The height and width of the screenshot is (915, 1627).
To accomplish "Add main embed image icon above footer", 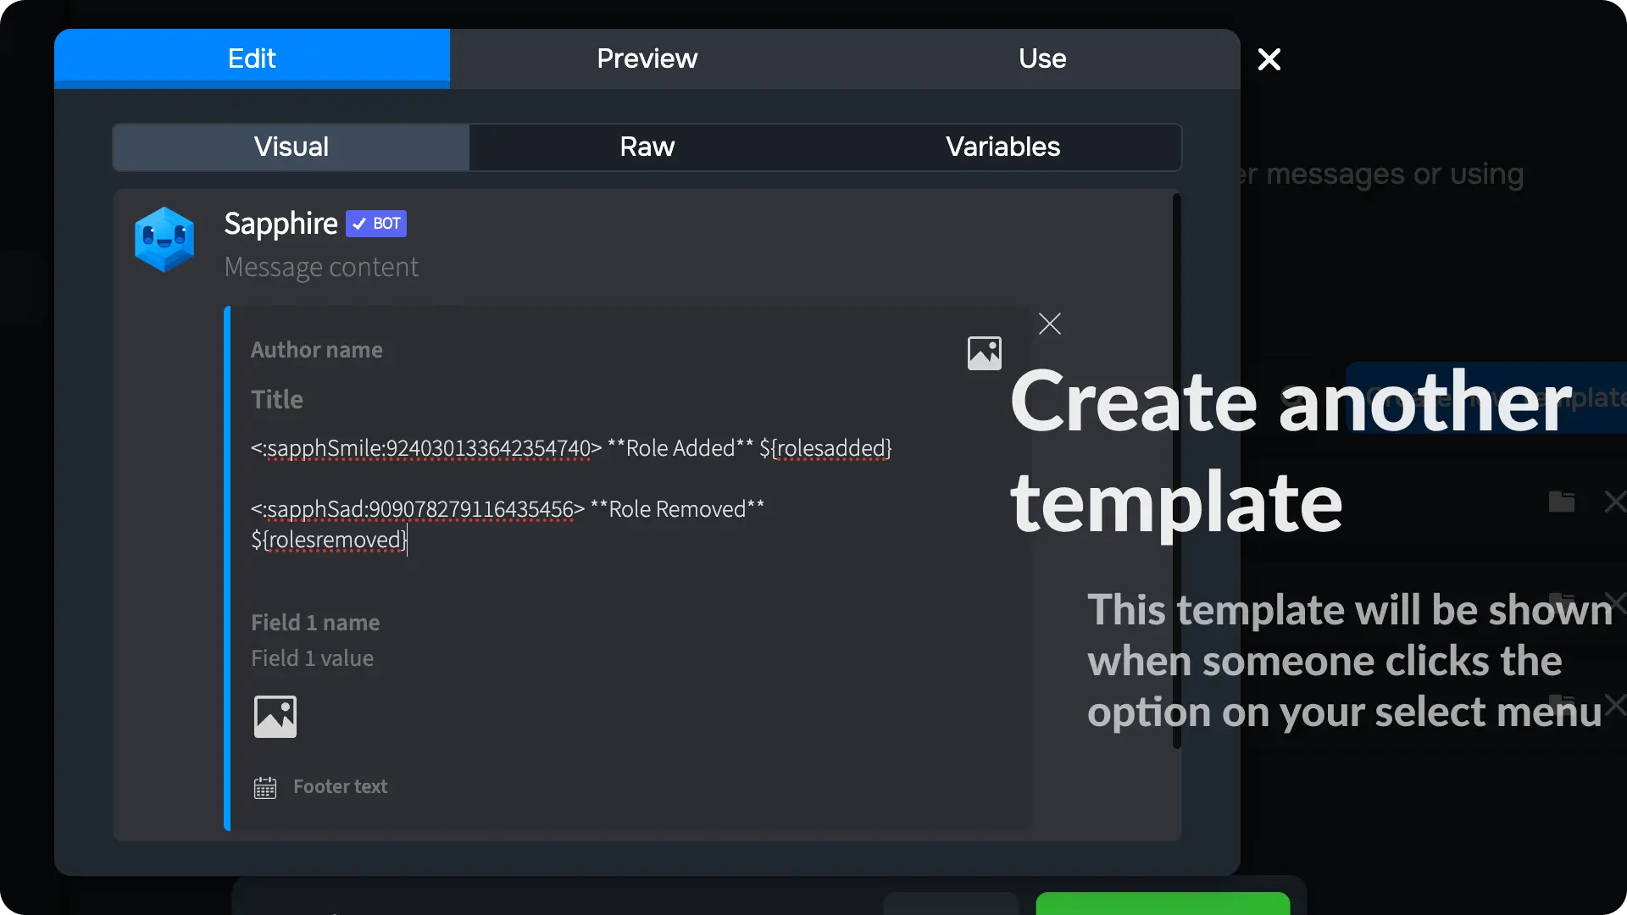I will 275,717.
